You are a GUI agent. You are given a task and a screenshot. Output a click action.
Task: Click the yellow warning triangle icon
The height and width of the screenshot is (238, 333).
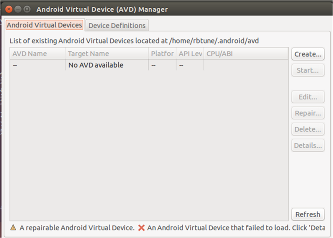[x=13, y=228]
